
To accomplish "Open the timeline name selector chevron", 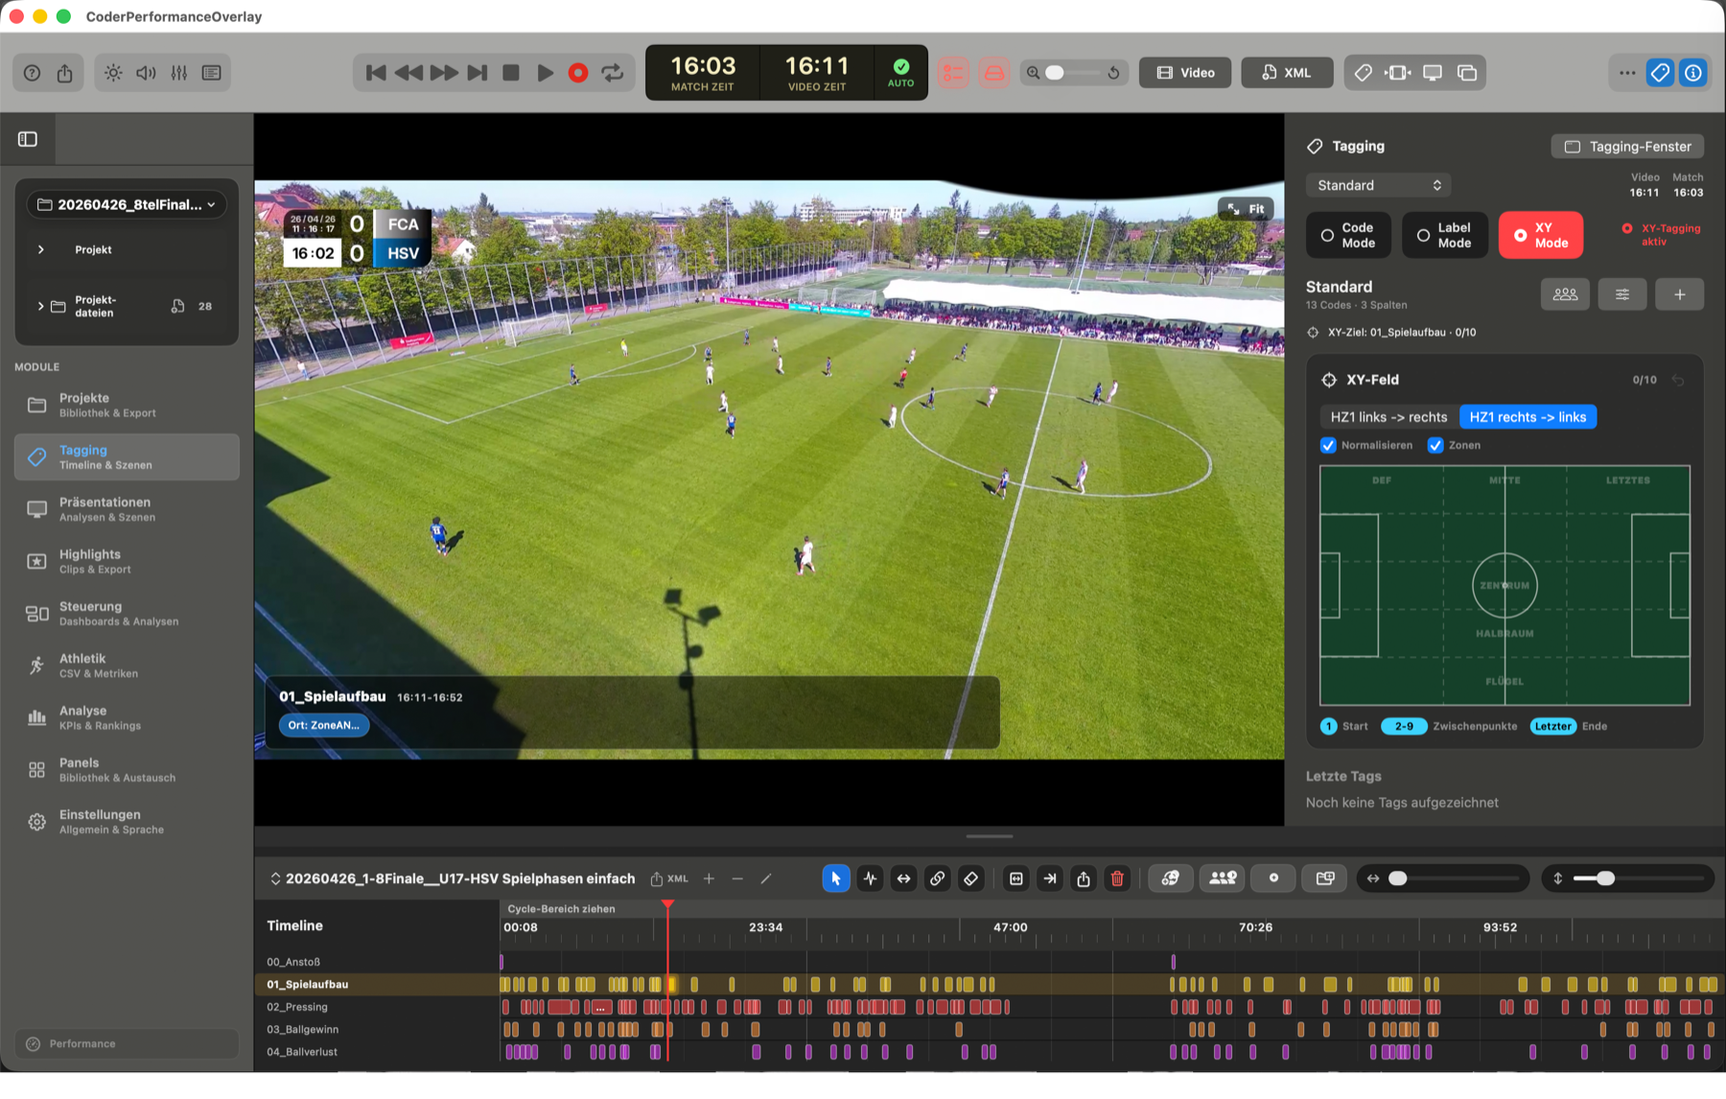I will (275, 878).
